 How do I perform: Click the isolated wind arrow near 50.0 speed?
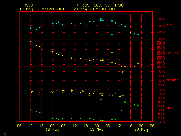tap(124, 72)
